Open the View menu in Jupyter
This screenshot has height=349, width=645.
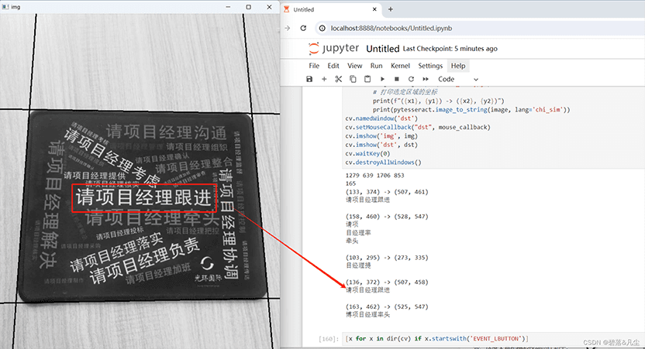[354, 66]
